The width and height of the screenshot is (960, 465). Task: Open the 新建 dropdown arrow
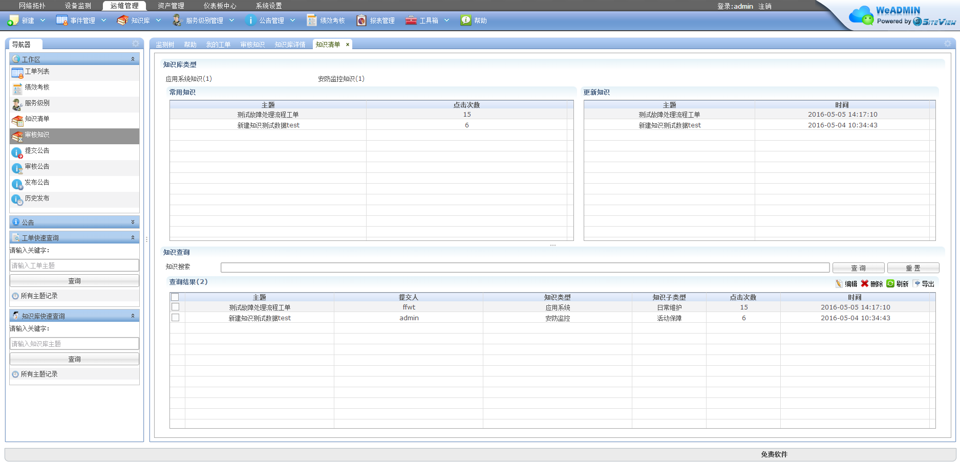click(42, 20)
